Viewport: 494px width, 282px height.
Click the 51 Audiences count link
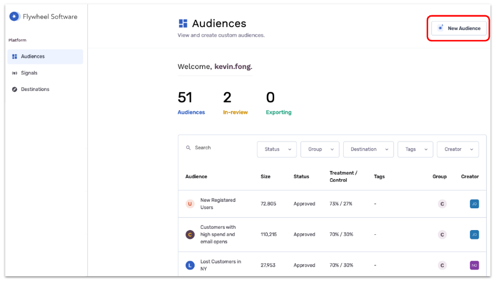click(191, 112)
